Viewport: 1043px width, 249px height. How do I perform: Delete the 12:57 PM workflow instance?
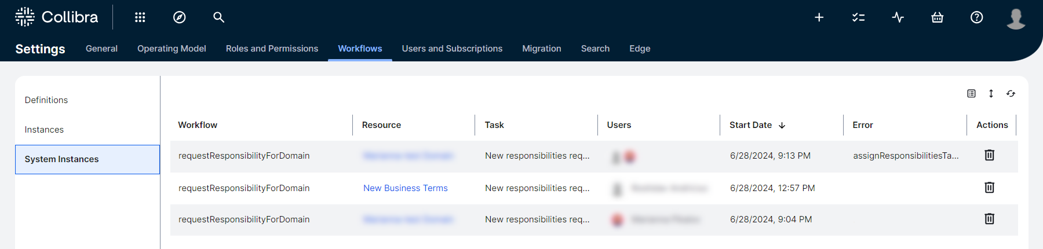[989, 188]
